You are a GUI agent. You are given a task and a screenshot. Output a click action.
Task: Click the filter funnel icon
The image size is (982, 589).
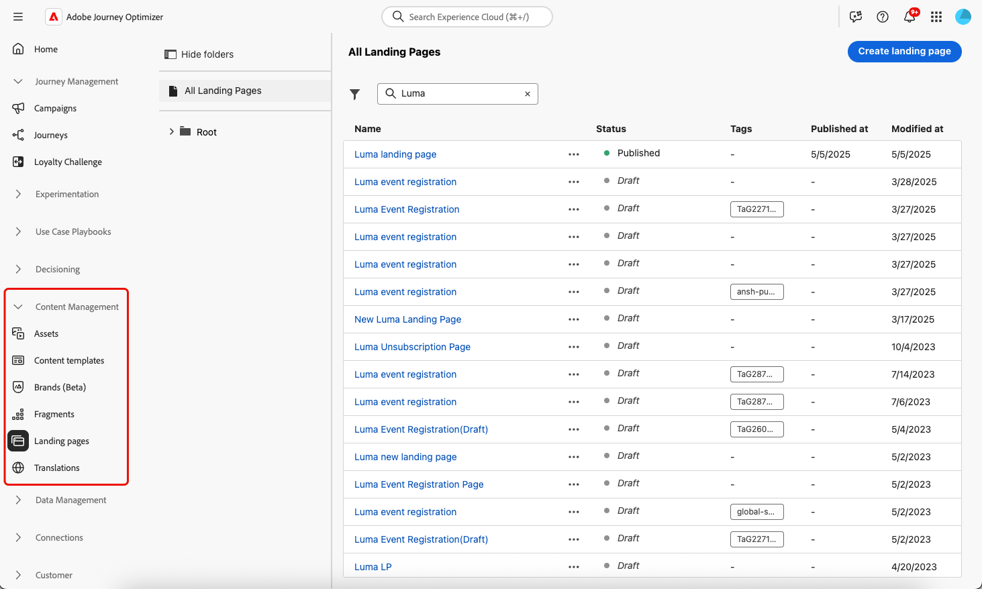coord(355,95)
